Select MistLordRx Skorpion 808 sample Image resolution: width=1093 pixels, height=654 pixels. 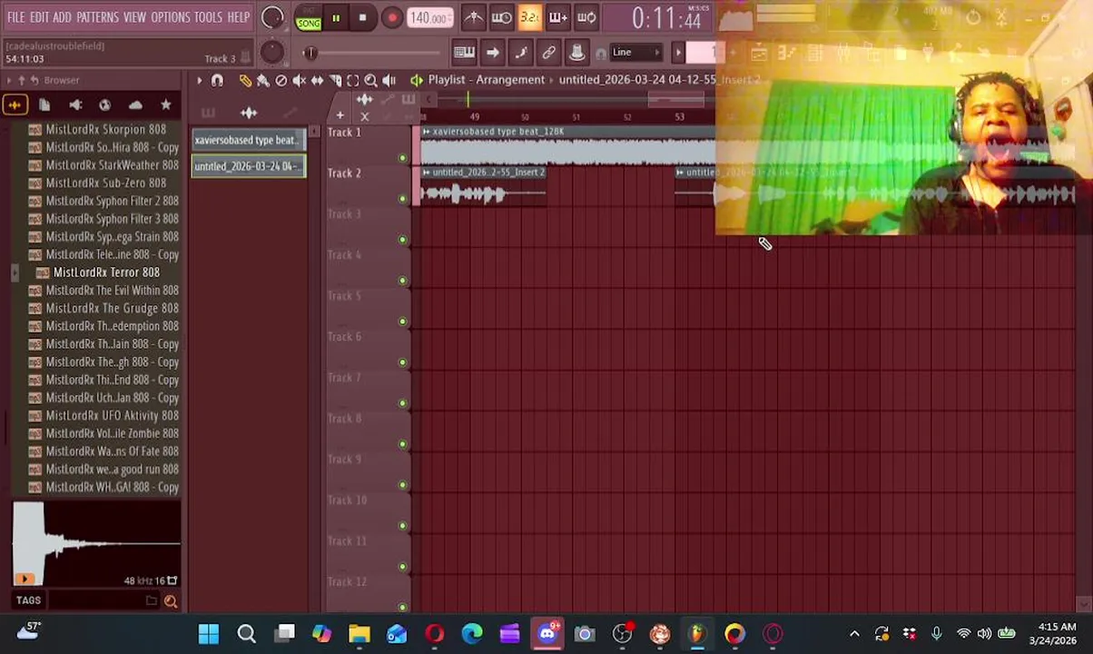106,130
